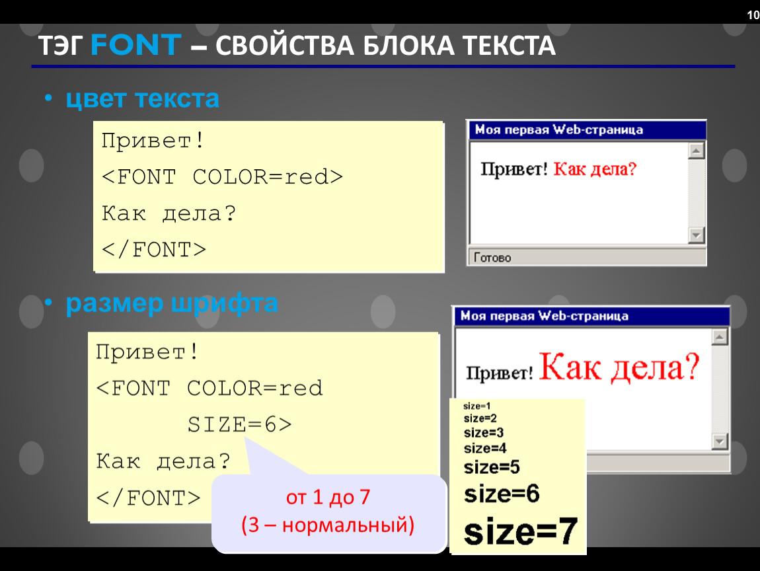Click '</FONT>' in the lower code box

(148, 498)
